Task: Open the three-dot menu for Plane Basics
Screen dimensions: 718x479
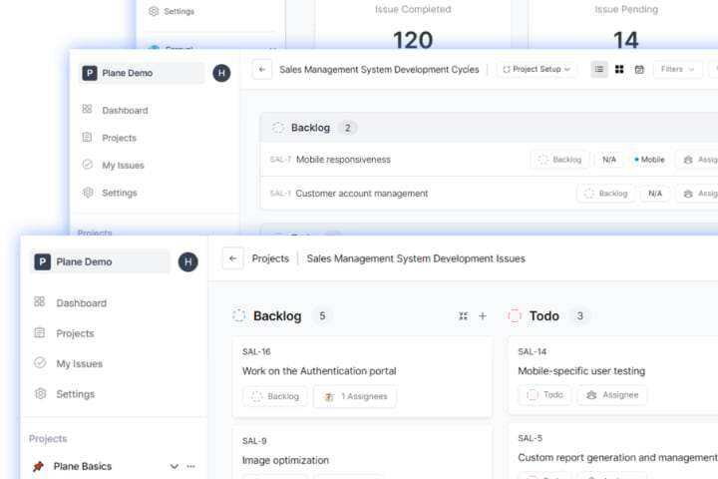Action: tap(191, 466)
